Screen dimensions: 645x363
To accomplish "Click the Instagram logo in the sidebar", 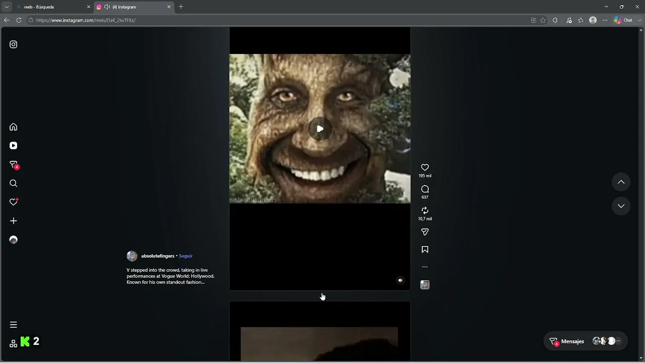I will click(x=14, y=44).
